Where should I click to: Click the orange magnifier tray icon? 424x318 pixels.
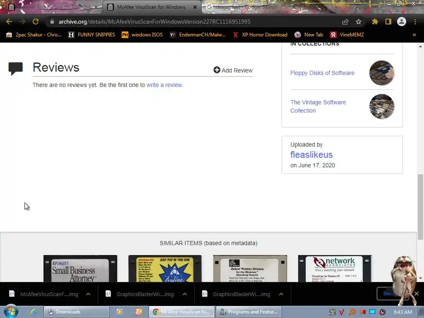[352, 312]
